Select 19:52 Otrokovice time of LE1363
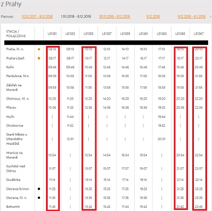This screenshot has width=212, height=211. [x=162, y=126]
